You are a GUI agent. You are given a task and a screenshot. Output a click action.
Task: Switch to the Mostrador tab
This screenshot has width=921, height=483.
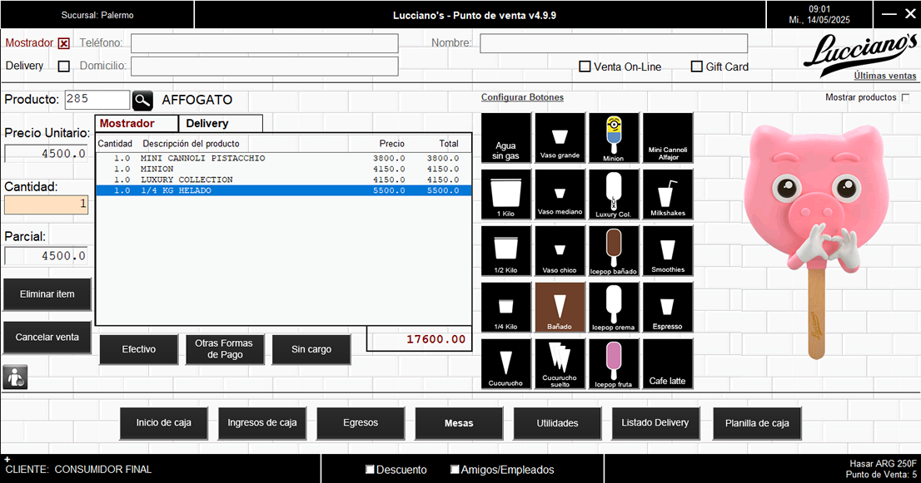click(x=137, y=124)
